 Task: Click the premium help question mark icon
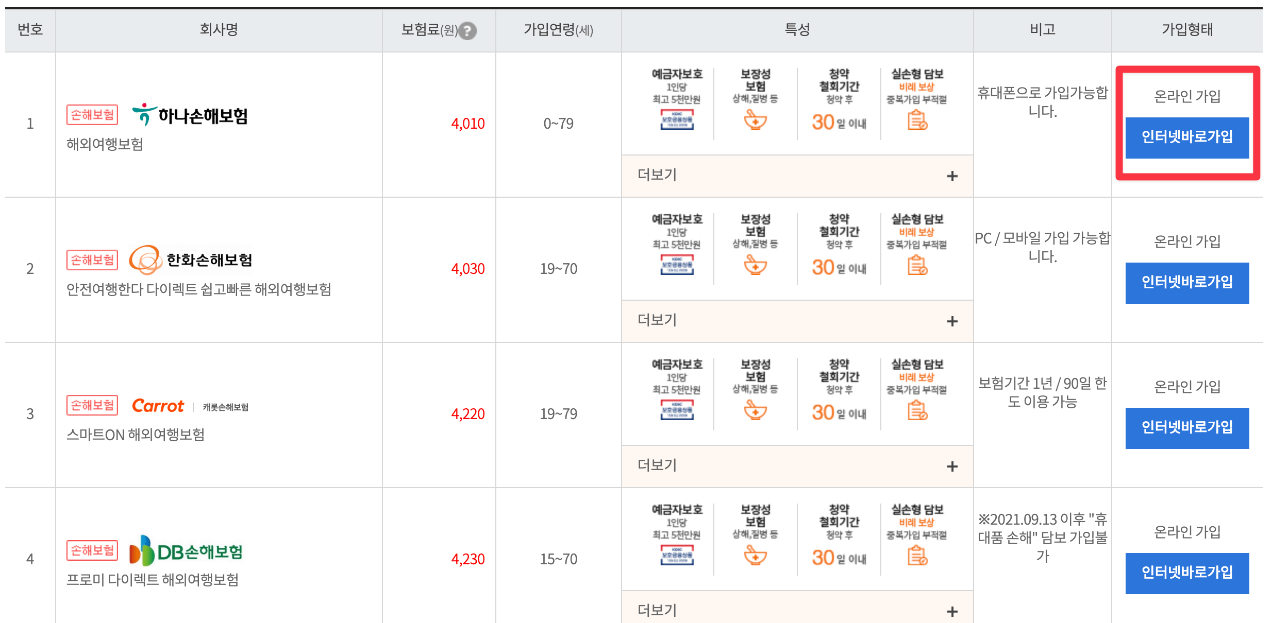[x=467, y=31]
